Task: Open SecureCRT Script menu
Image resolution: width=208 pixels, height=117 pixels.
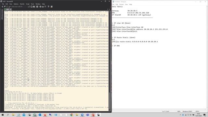Action: point(28,4)
